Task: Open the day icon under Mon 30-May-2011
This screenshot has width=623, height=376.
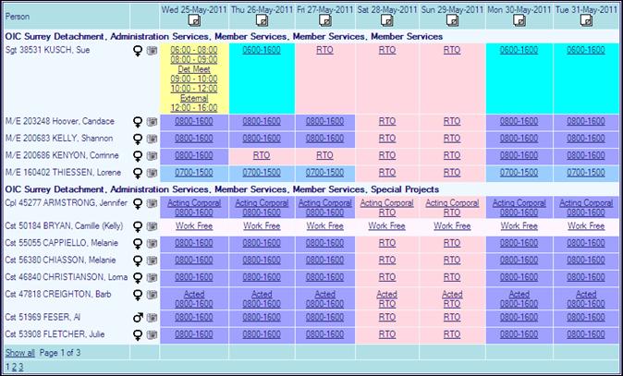Action: coord(519,20)
